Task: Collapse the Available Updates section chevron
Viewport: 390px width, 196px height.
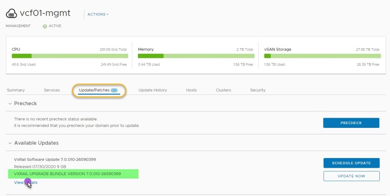Action: click(10, 143)
